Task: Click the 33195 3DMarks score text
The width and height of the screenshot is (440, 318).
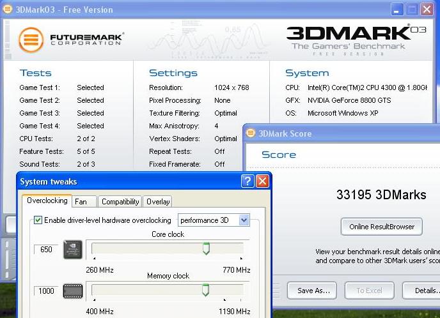Action: (x=381, y=195)
